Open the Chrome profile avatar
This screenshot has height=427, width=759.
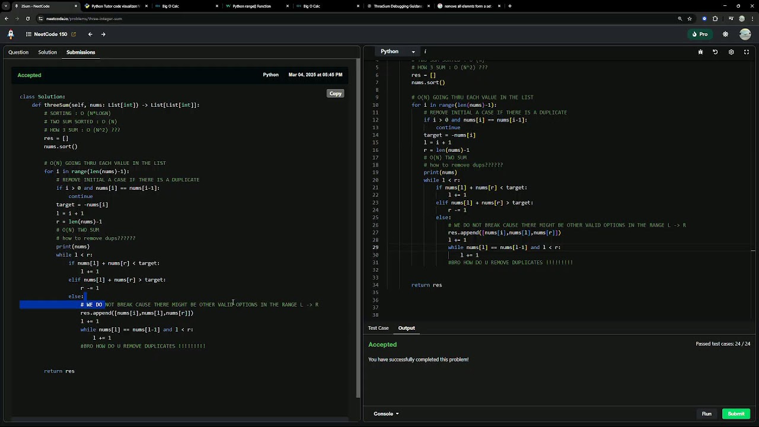click(742, 19)
